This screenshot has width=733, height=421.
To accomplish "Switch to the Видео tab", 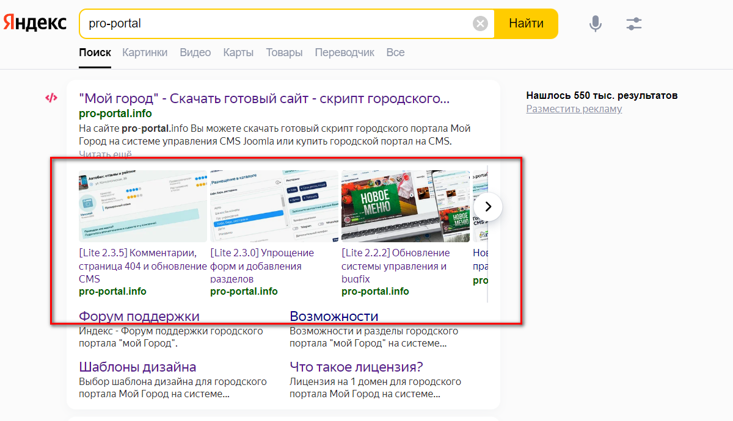I will 195,52.
